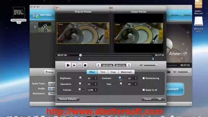The width and height of the screenshot is (208, 117).
Task: Click the Contrast value field showing 10
Action: [x=131, y=78]
